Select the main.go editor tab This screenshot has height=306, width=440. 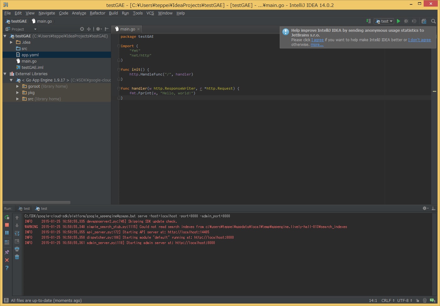point(128,29)
